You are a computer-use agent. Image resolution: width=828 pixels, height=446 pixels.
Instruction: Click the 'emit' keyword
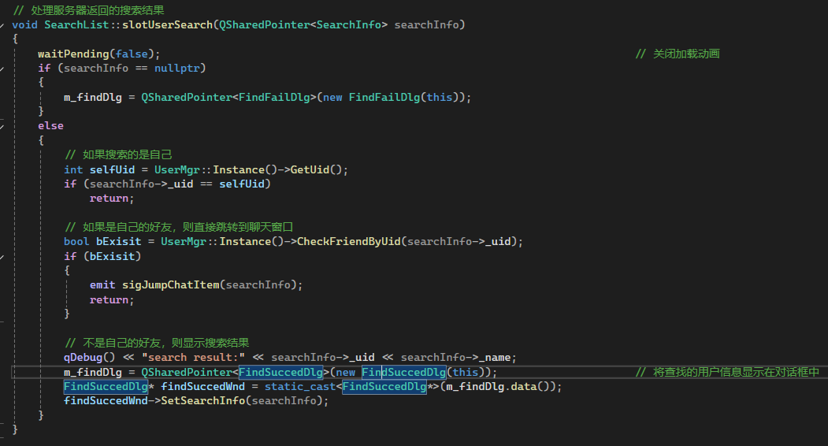point(102,284)
